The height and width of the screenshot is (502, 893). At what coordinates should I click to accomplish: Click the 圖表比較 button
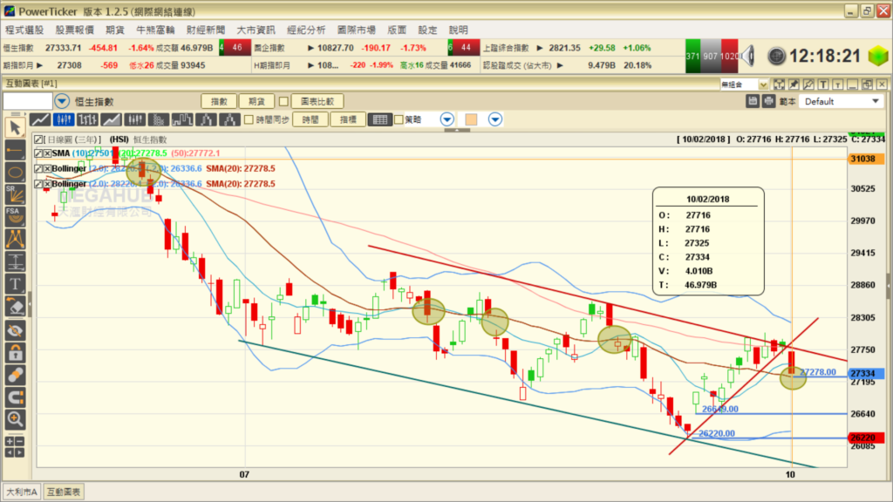click(x=317, y=101)
